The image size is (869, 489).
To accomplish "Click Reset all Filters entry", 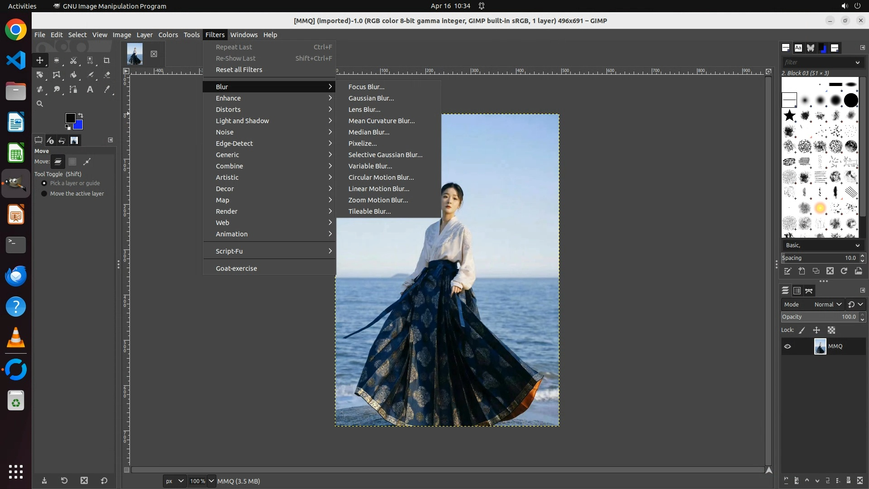I will click(239, 70).
